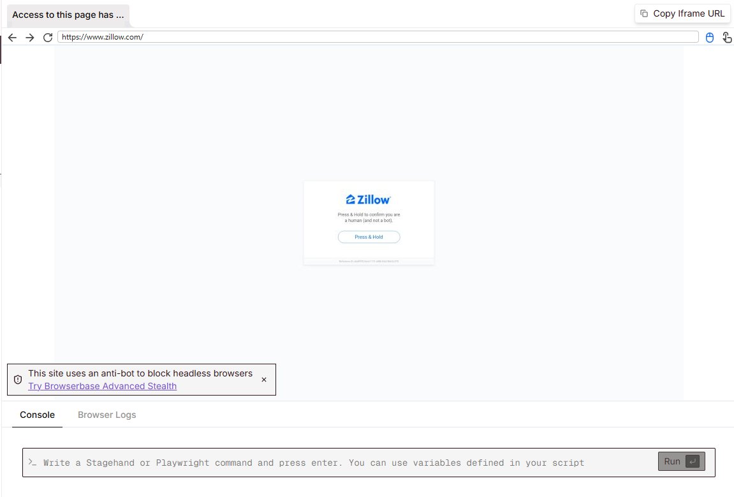734x497 pixels.
Task: Focus the zillow.com URL address field
Action: coord(378,37)
